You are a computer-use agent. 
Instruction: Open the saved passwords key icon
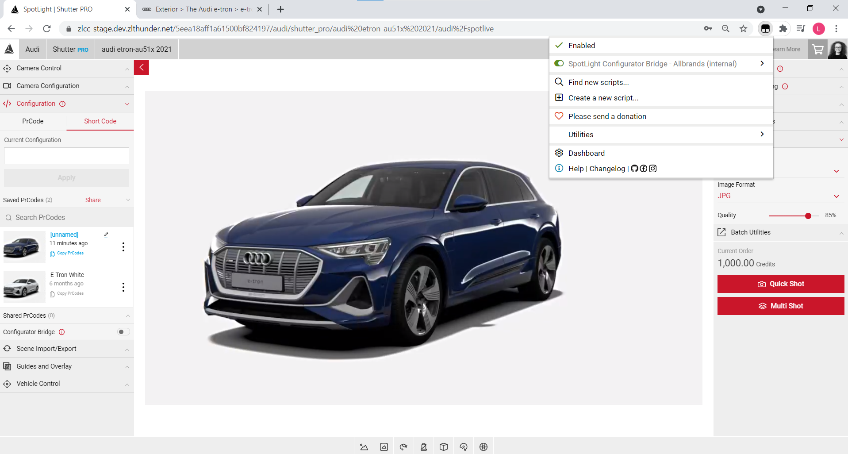pyautogui.click(x=708, y=29)
